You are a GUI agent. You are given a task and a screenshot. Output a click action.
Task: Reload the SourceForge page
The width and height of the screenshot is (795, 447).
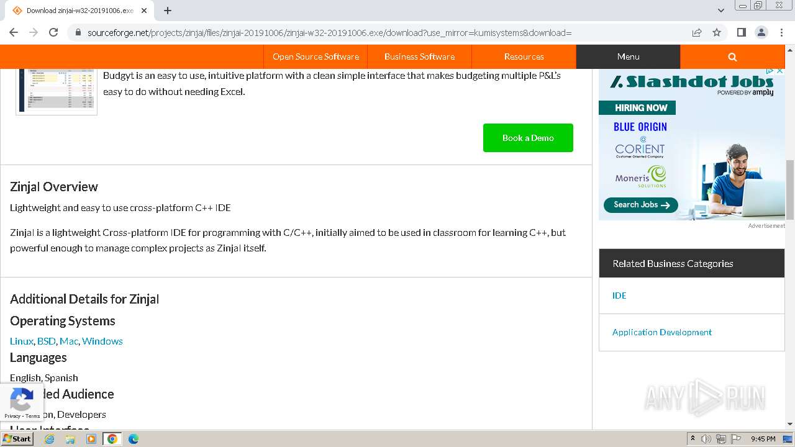(x=53, y=32)
